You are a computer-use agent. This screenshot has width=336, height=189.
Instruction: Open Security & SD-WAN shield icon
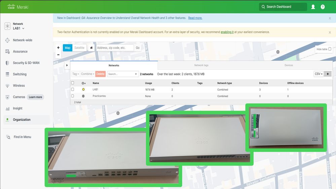(x=7, y=63)
